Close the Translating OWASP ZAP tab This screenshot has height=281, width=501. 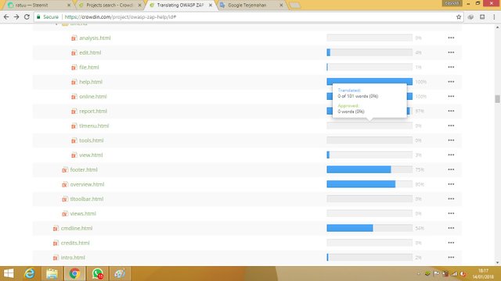coord(211,5)
